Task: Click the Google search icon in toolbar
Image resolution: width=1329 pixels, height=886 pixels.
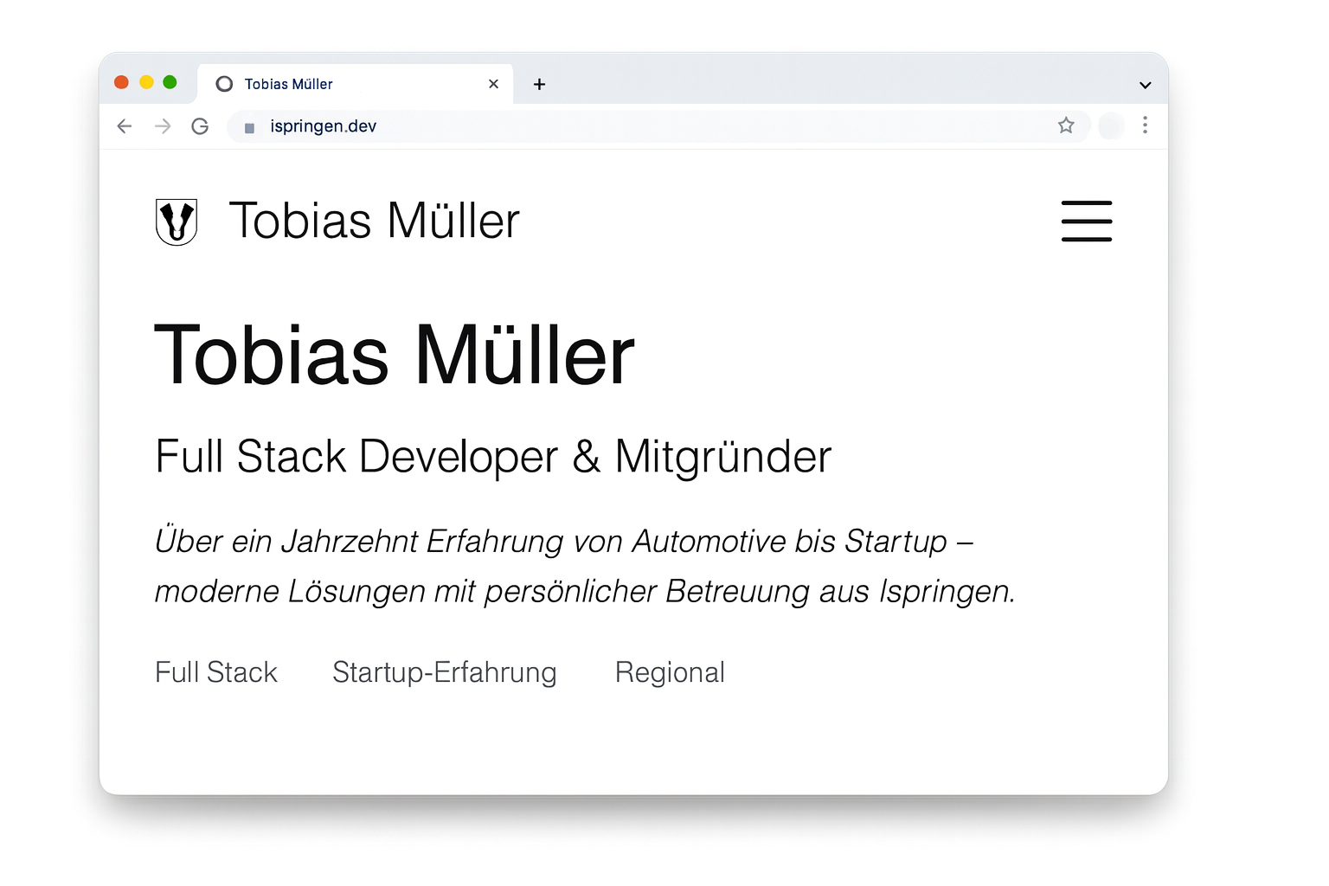Action: click(200, 126)
